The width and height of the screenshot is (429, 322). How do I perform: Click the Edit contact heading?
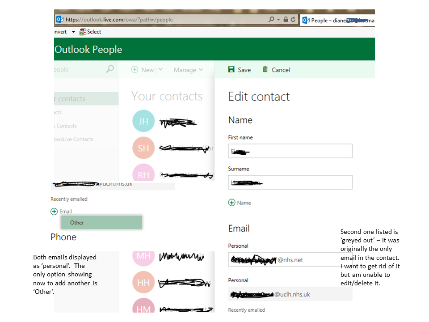click(259, 97)
